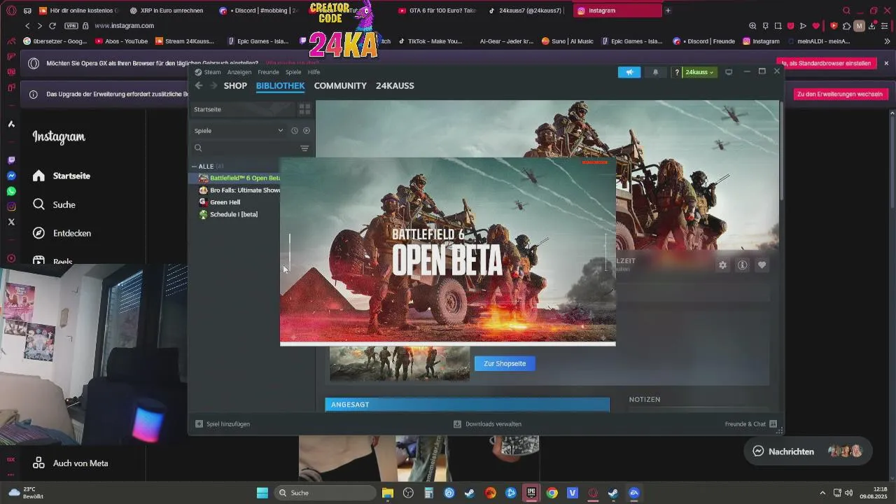Open Suno | AI Music bookmark

coord(567,41)
